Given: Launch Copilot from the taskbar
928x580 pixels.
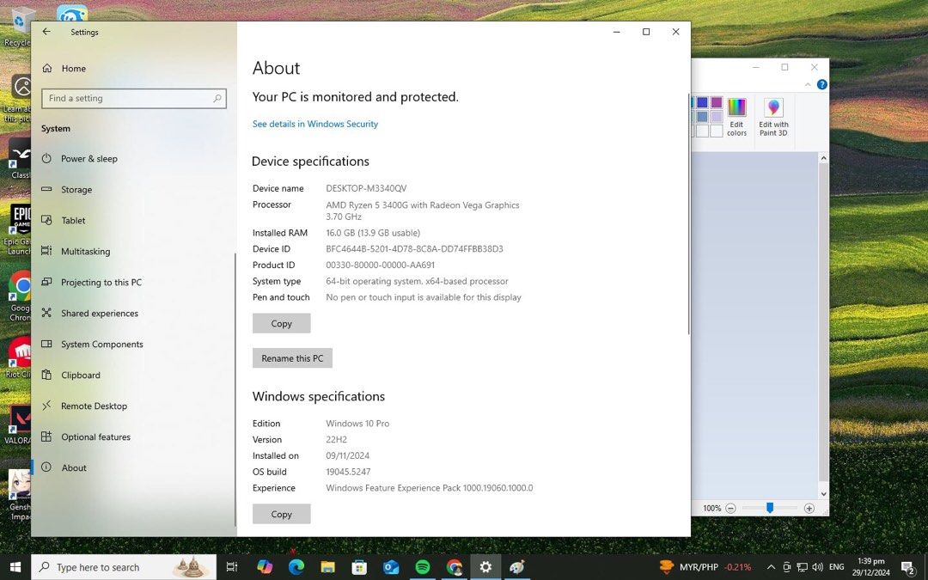Looking at the screenshot, I should click(x=265, y=567).
